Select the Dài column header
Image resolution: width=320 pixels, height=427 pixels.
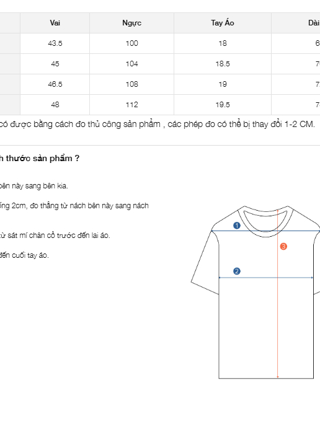pos(296,23)
